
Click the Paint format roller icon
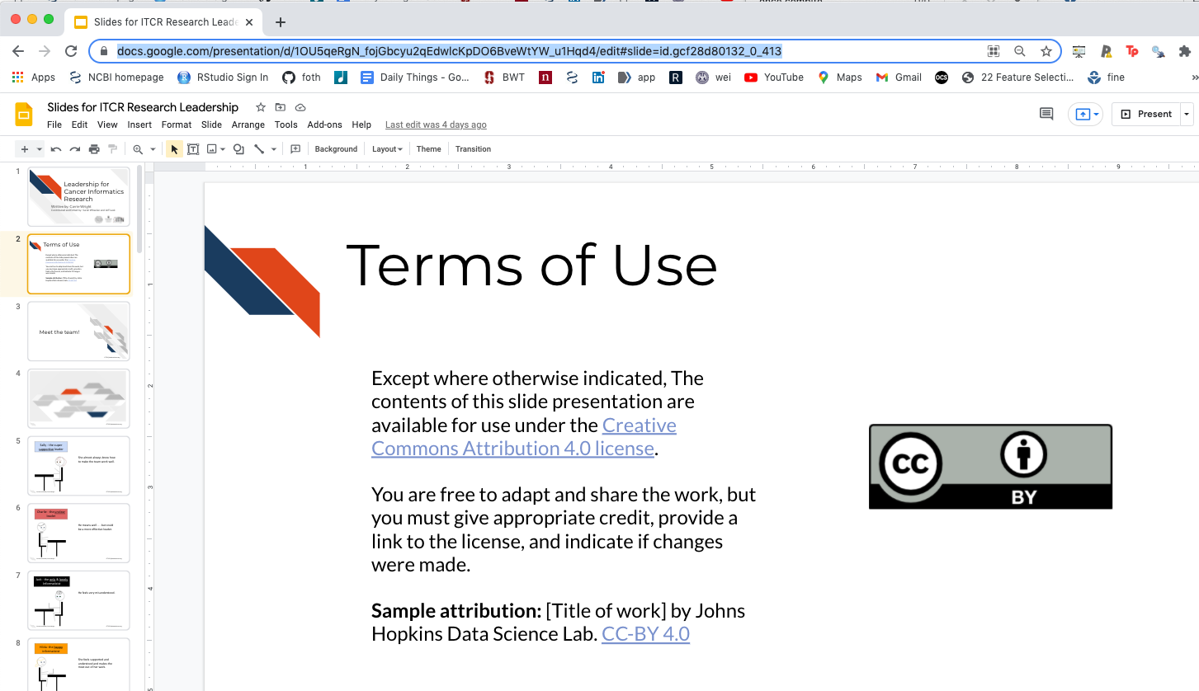(113, 149)
